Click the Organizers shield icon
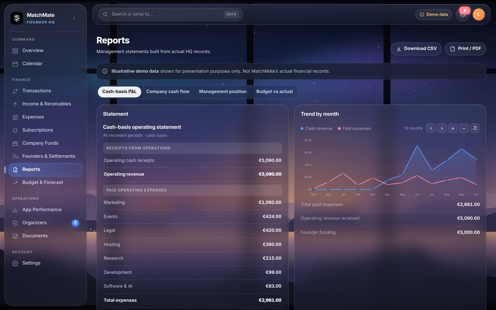Viewport: 496px width, 310px height. point(15,223)
